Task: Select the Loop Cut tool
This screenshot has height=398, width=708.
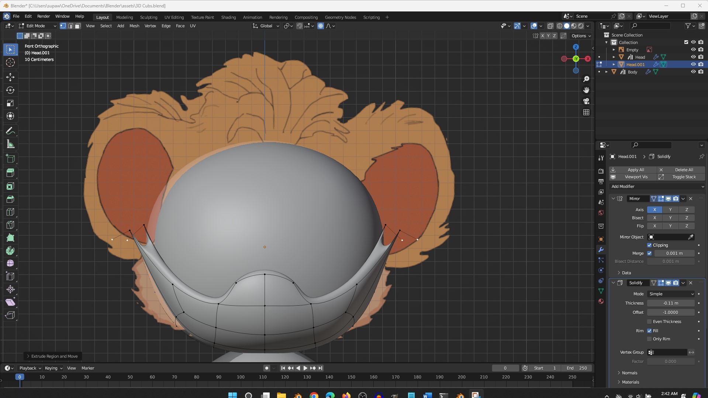Action: (10, 212)
